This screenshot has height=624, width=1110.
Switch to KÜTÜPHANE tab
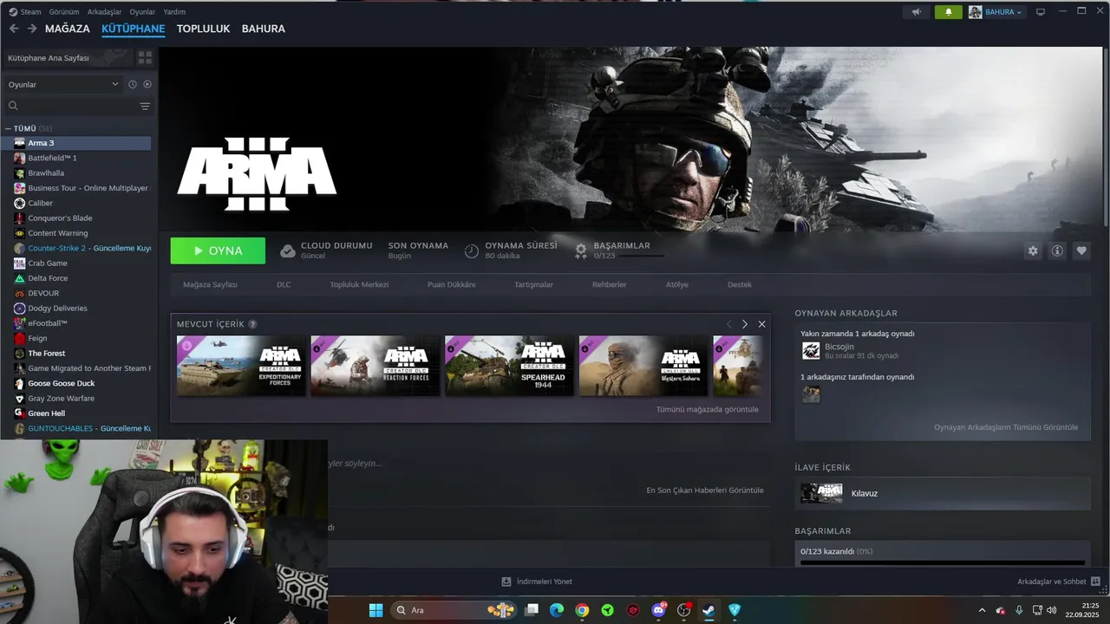tap(133, 29)
